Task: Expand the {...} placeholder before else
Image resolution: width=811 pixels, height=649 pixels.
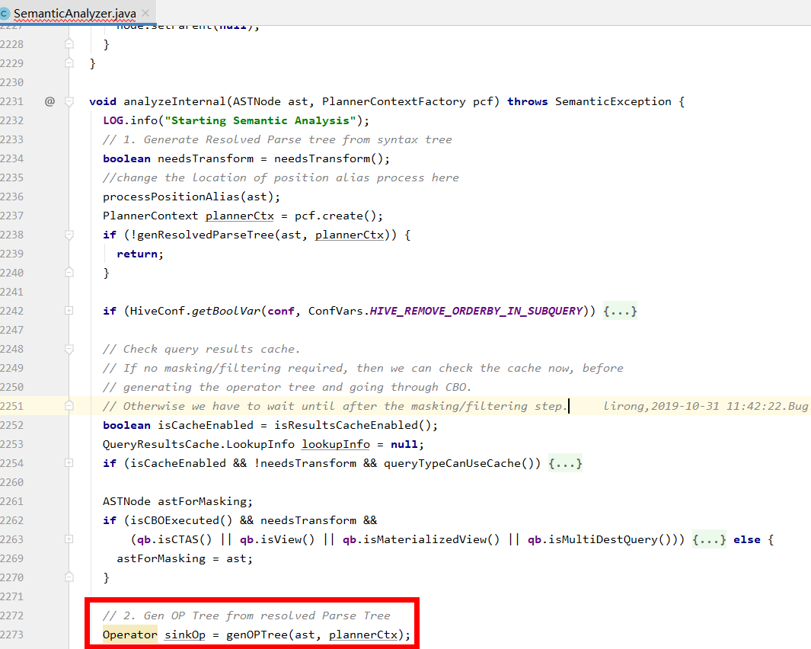Action: click(709, 539)
